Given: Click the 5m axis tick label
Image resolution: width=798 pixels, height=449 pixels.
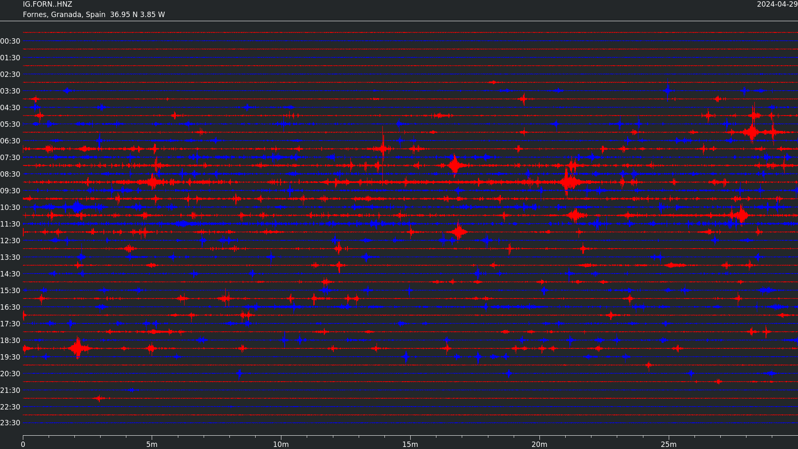Looking at the screenshot, I should 152,444.
